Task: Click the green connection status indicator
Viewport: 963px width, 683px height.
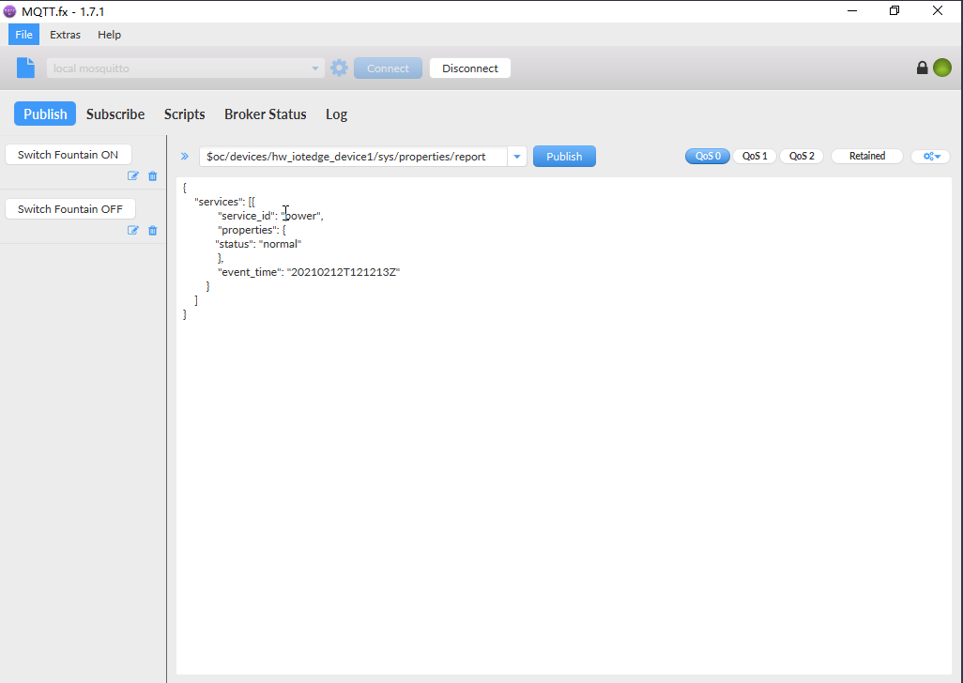Action: tap(942, 68)
